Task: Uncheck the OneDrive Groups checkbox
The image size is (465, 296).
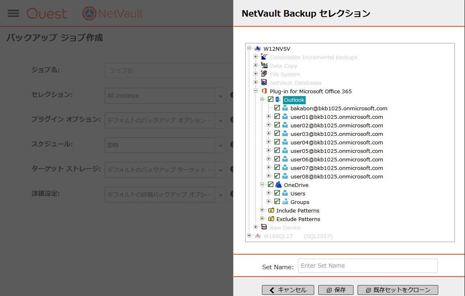Action: tap(277, 202)
